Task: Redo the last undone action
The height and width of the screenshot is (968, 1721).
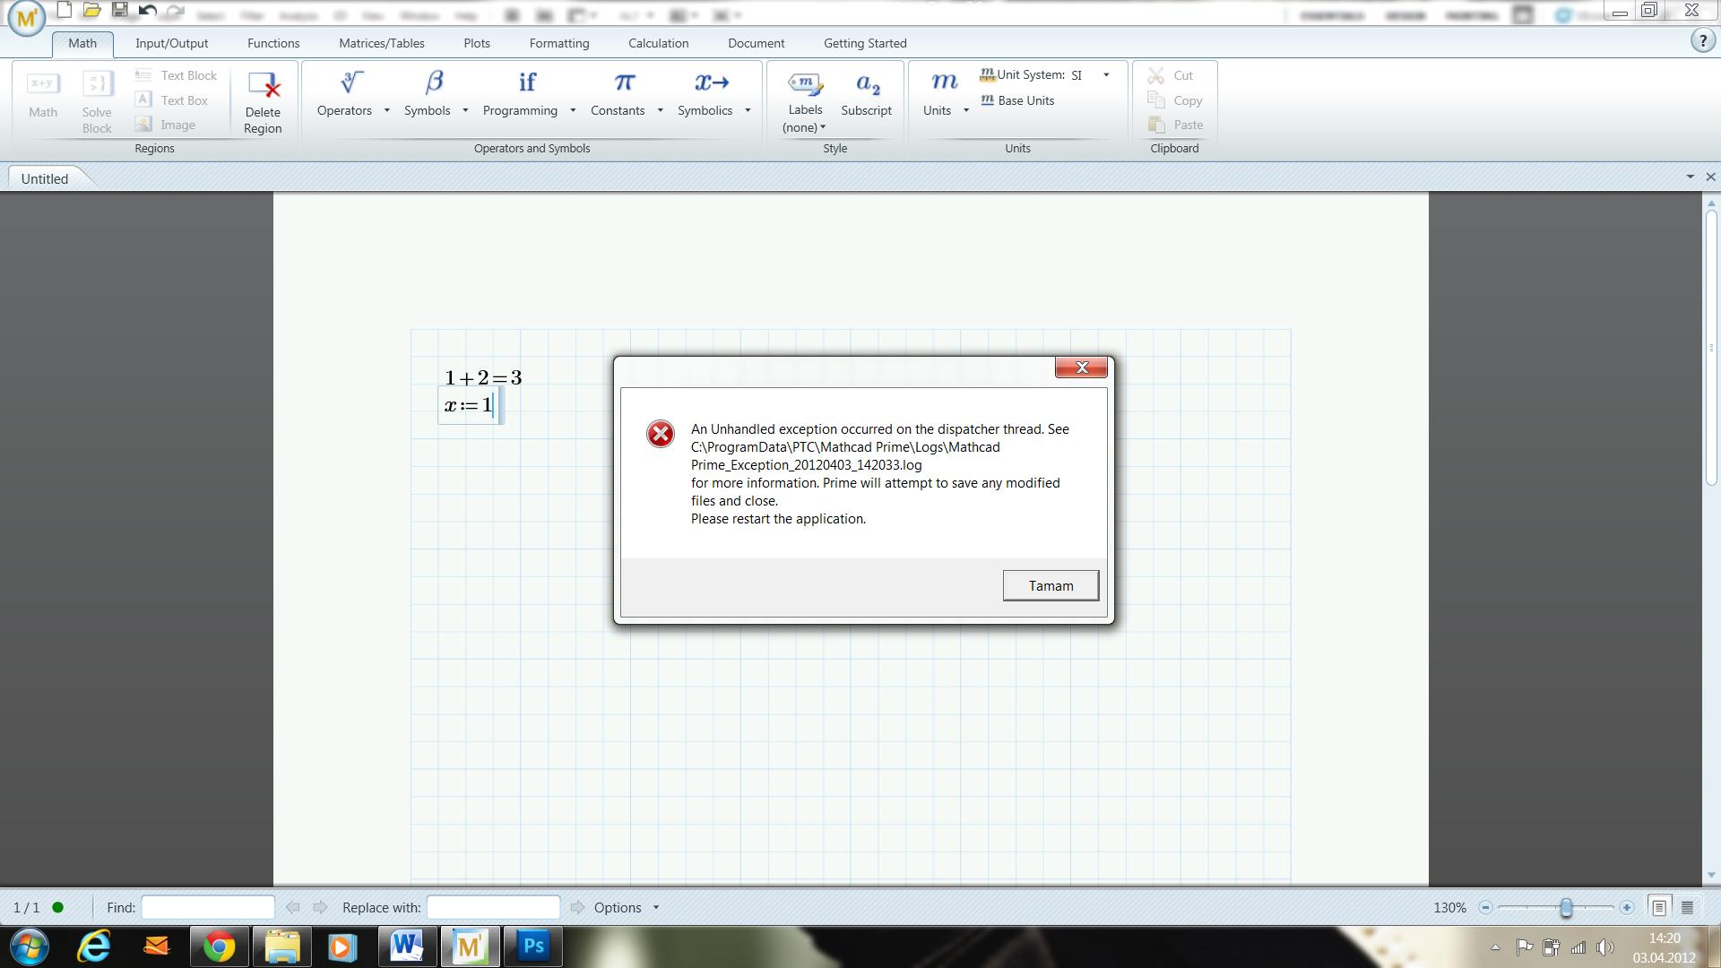Action: [176, 11]
